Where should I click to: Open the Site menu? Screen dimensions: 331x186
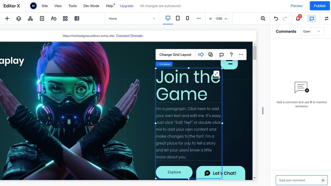[44, 6]
